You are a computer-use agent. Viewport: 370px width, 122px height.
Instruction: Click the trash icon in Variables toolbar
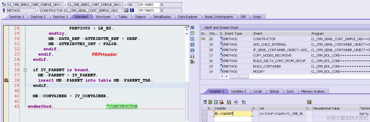[205, 102]
